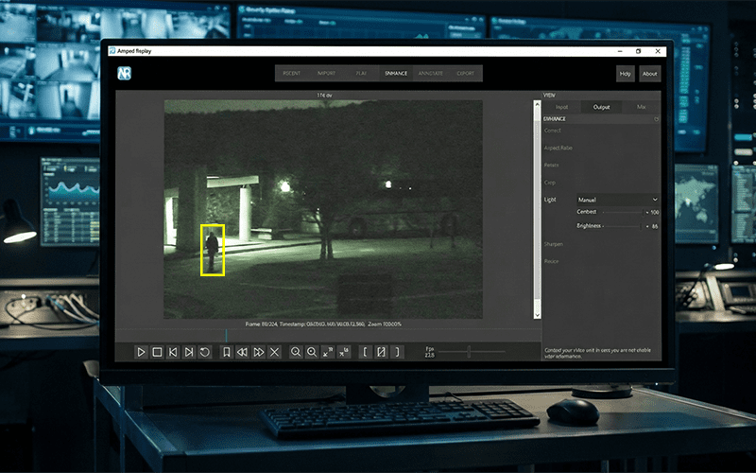Click the loop playback icon
Image resolution: width=756 pixels, height=473 pixels.
(x=205, y=352)
